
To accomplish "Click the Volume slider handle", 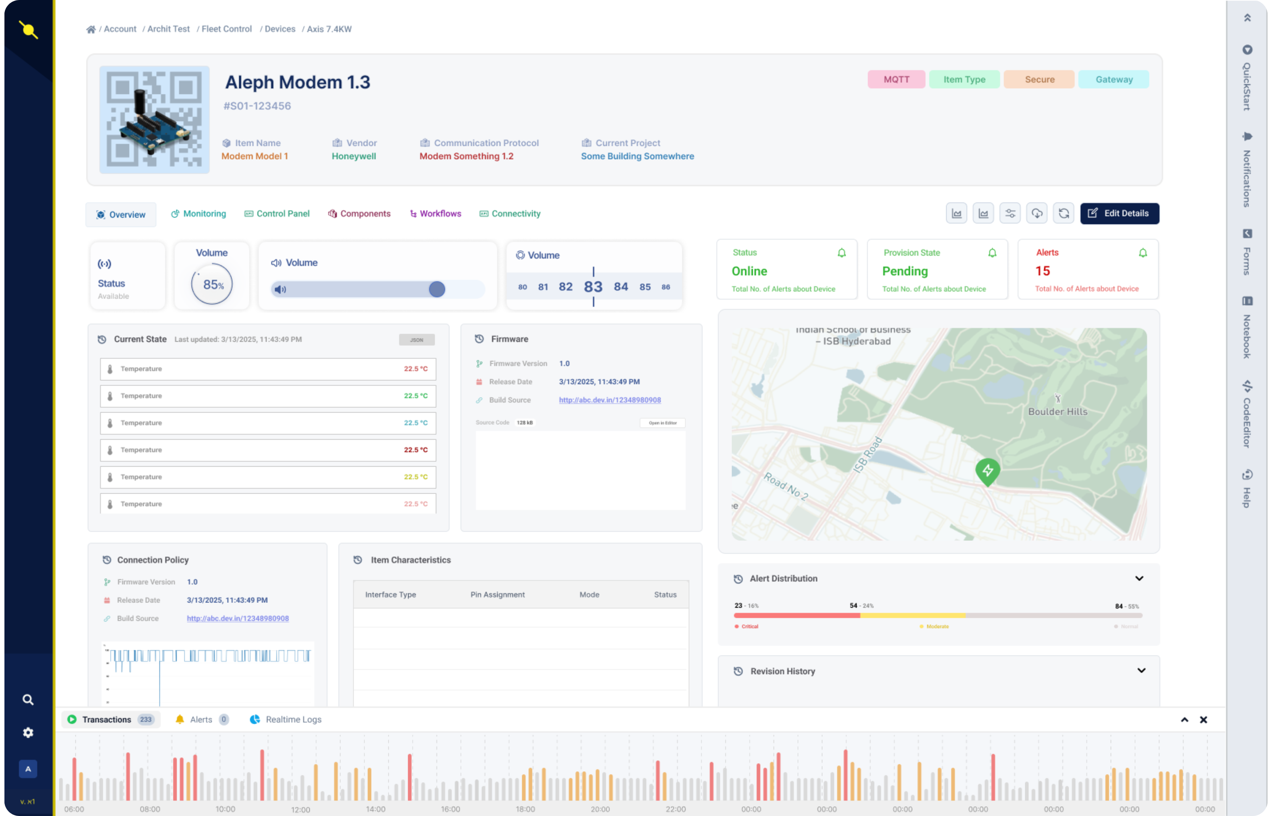I will [x=436, y=289].
